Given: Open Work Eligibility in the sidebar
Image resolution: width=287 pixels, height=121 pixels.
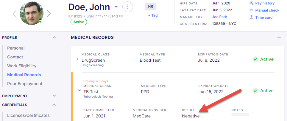Looking at the screenshot, I should tap(22, 66).
